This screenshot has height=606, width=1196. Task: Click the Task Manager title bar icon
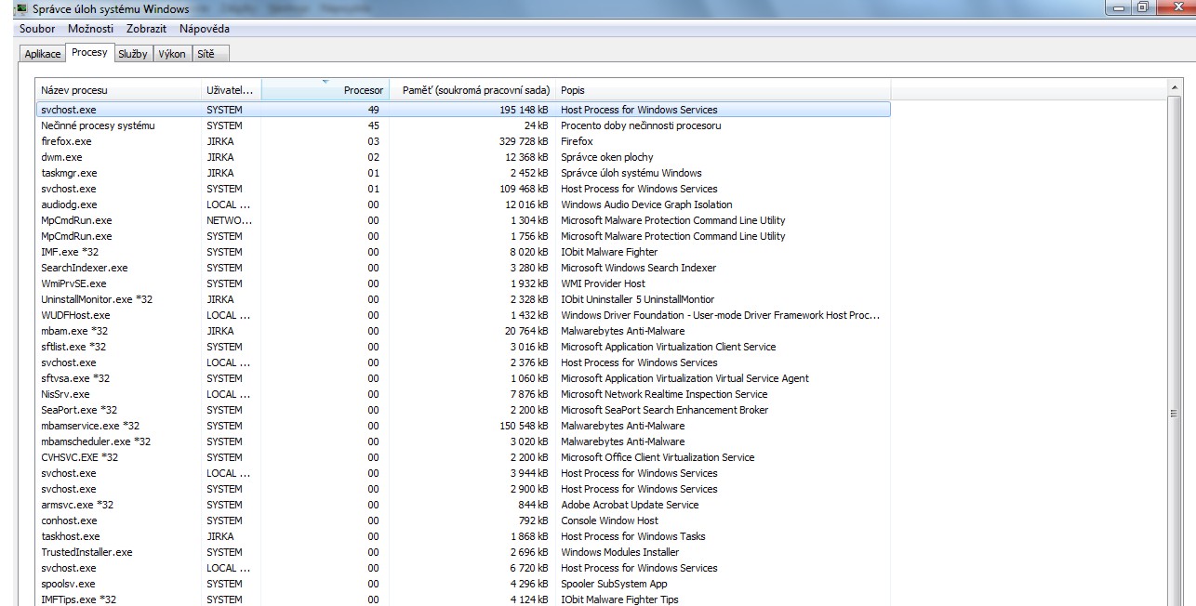point(20,9)
